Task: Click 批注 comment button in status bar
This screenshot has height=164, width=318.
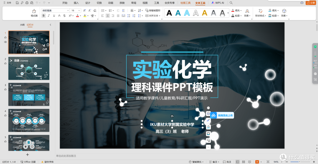Action: (227, 162)
